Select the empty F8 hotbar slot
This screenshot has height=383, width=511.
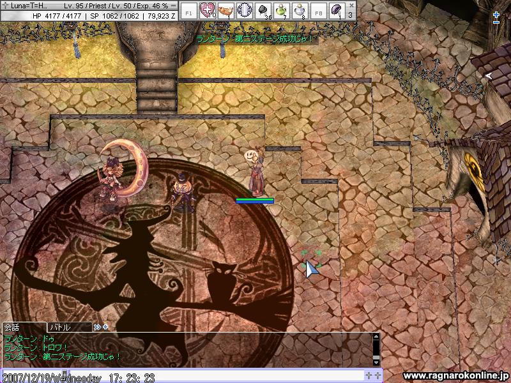(x=318, y=12)
